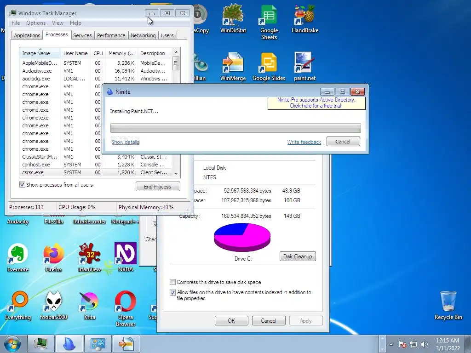Open Action Center flag tray icon
Image resolution: width=471 pixels, height=353 pixels.
pos(402,344)
